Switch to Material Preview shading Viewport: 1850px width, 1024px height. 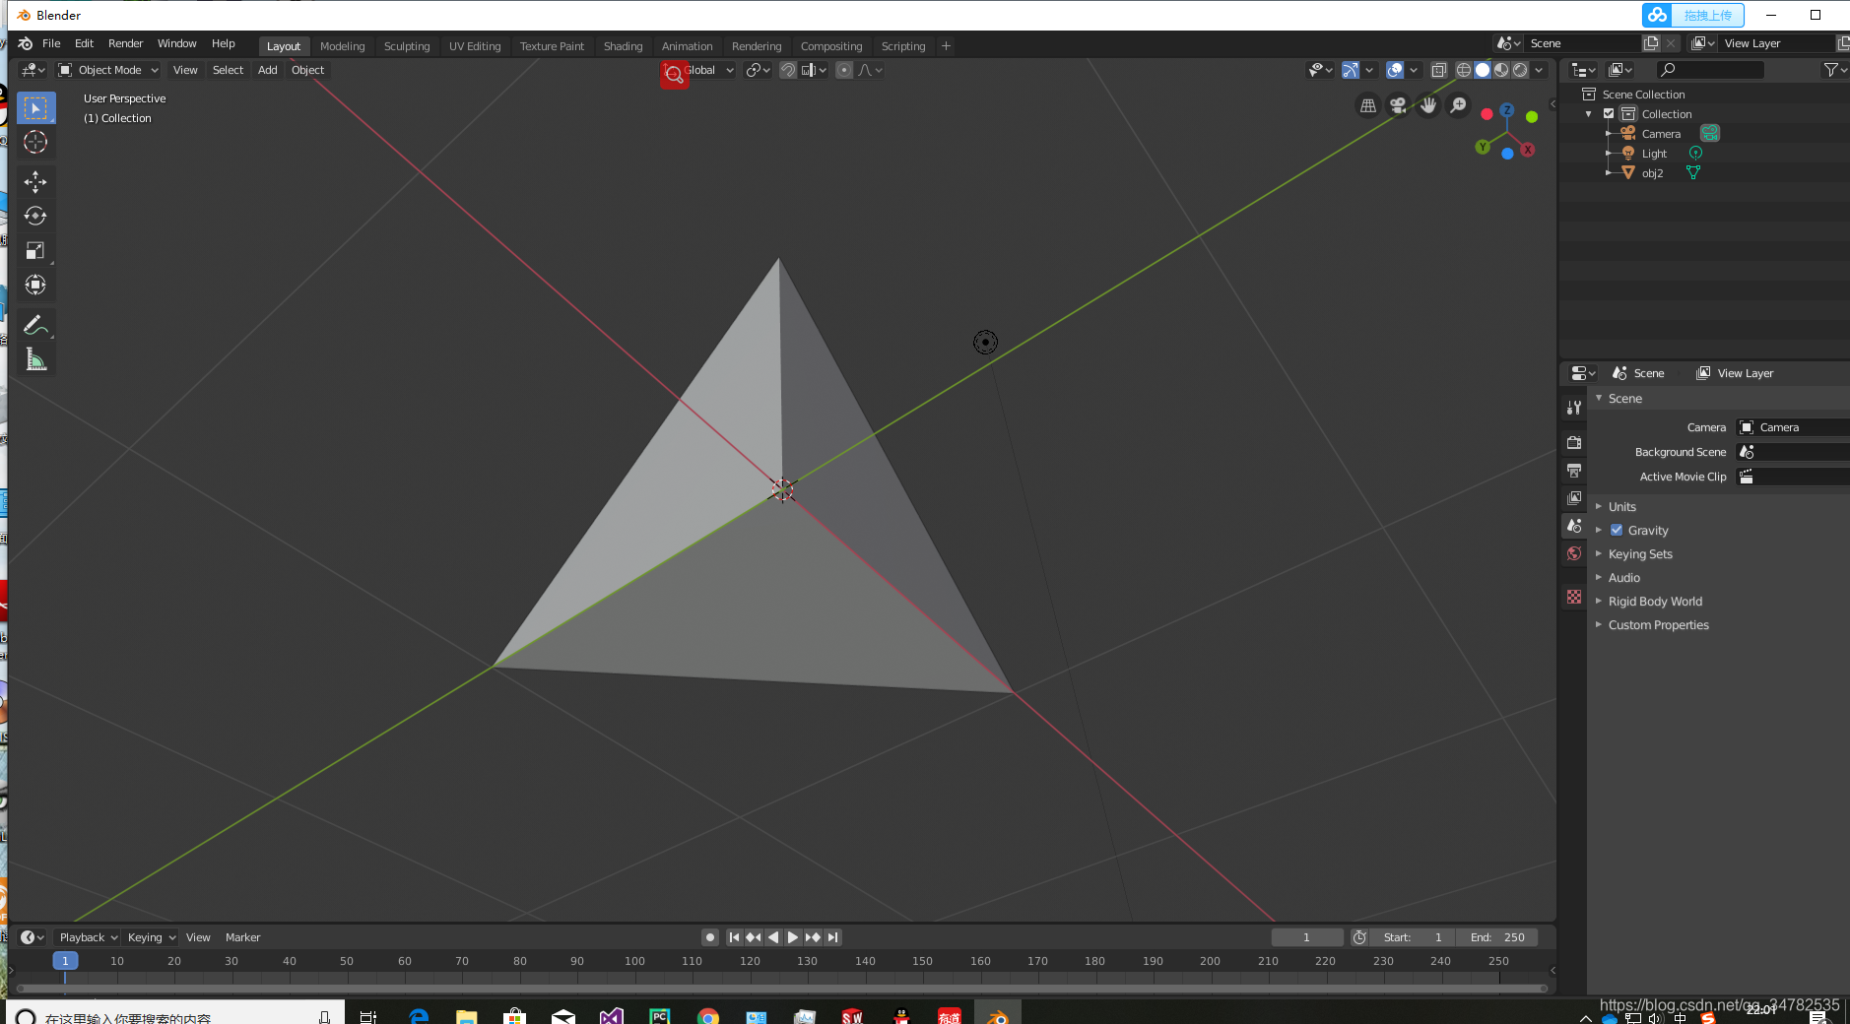click(1501, 70)
